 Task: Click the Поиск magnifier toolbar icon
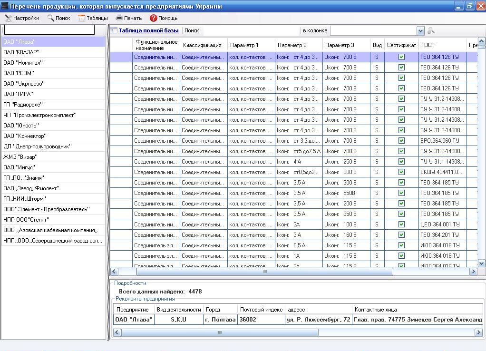point(51,18)
